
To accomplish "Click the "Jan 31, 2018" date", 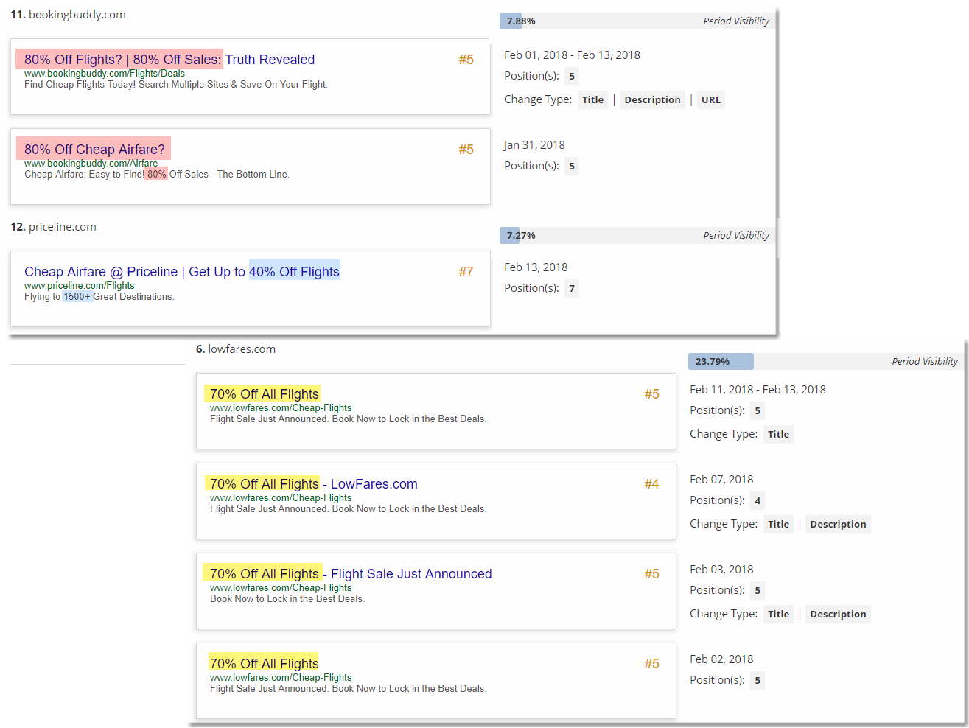I will pos(534,145).
